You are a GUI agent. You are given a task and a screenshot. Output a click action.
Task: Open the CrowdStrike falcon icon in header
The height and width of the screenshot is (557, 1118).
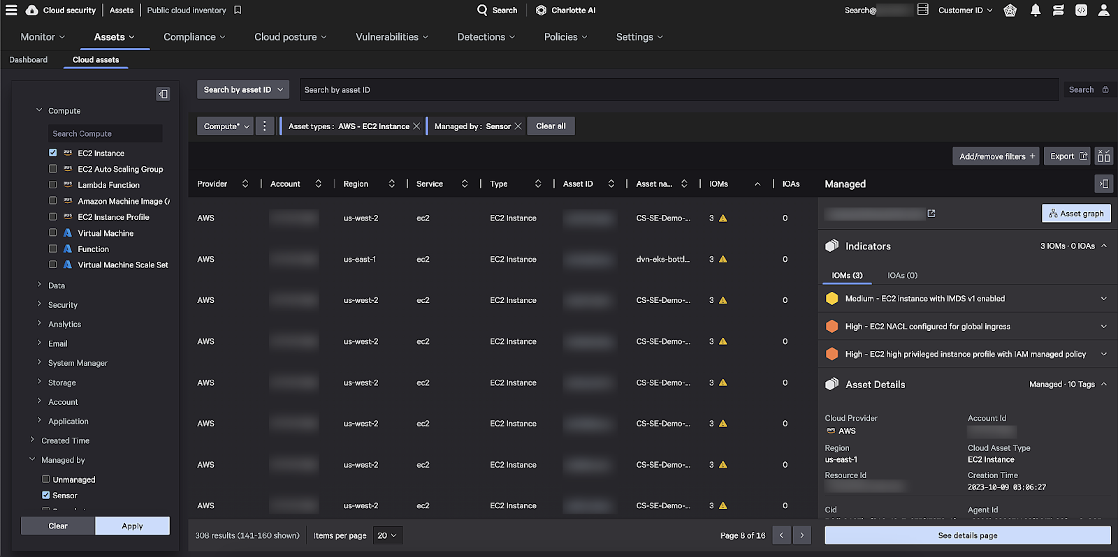pyautogui.click(x=1010, y=10)
